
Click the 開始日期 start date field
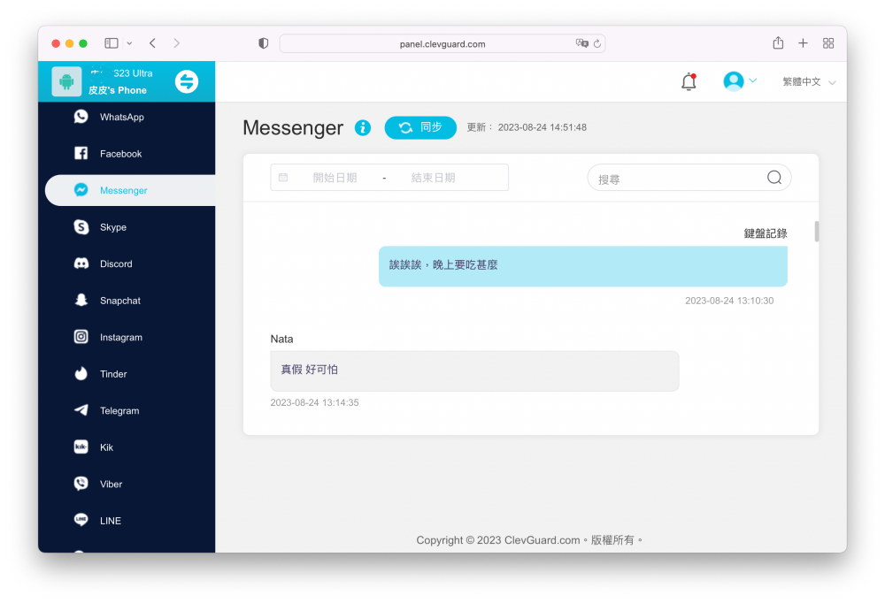coord(335,178)
